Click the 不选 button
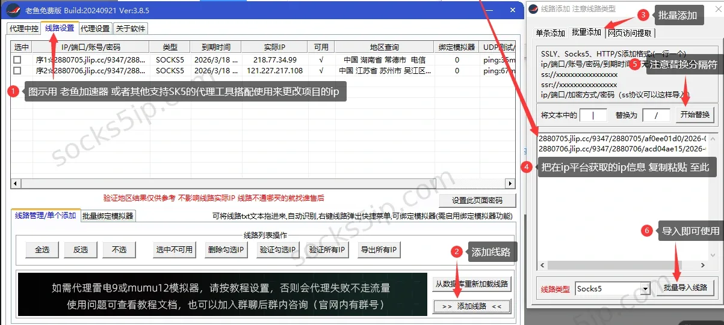 pyautogui.click(x=119, y=250)
